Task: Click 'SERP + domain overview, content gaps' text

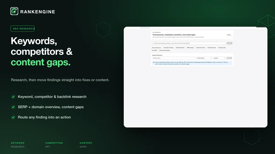Action: (x=51, y=107)
